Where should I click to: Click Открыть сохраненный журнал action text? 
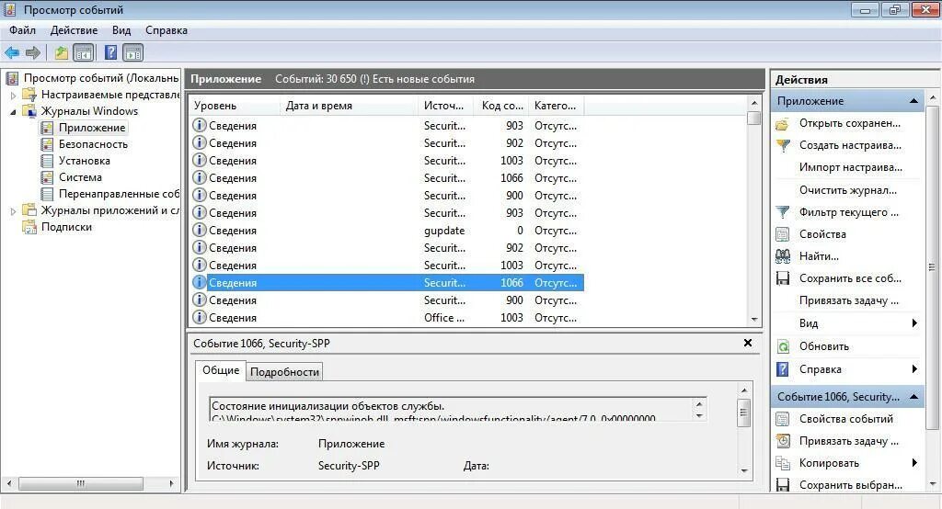[849, 124]
